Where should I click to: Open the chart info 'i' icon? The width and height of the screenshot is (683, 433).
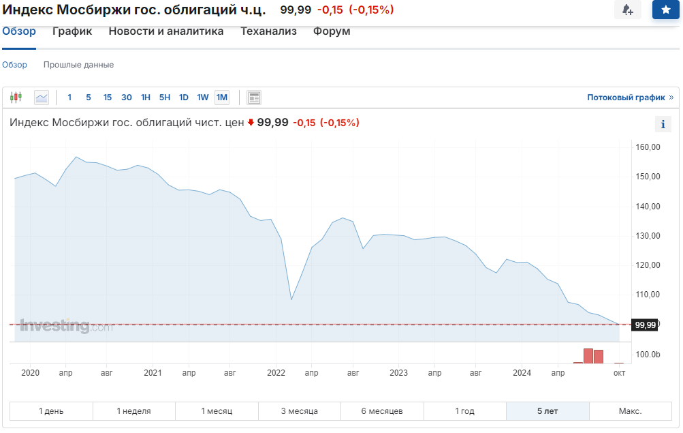coord(663,124)
